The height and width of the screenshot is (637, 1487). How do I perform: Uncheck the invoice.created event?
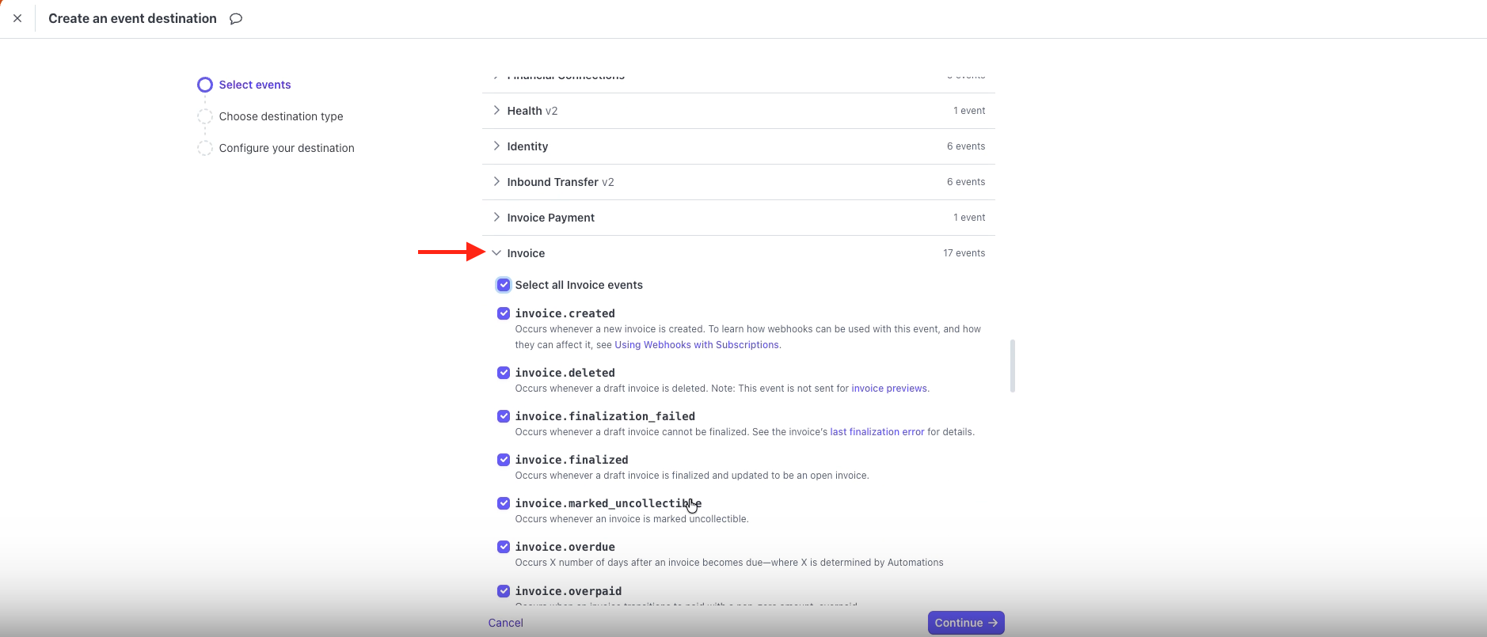click(504, 313)
